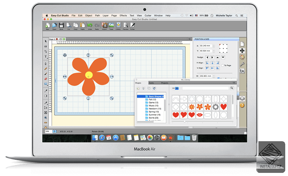Select the red eraser tool
This screenshot has height=176, width=288.
pos(46,79)
